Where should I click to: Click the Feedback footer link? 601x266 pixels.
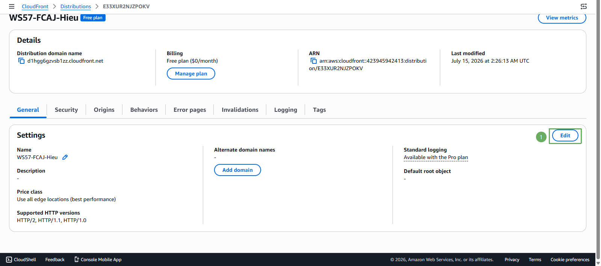pyautogui.click(x=55, y=260)
